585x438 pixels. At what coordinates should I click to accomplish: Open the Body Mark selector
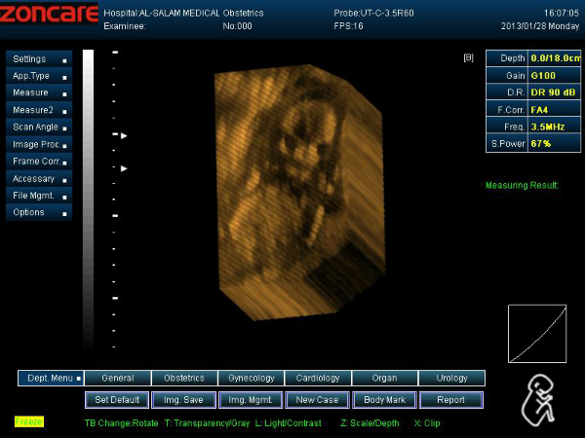[384, 400]
